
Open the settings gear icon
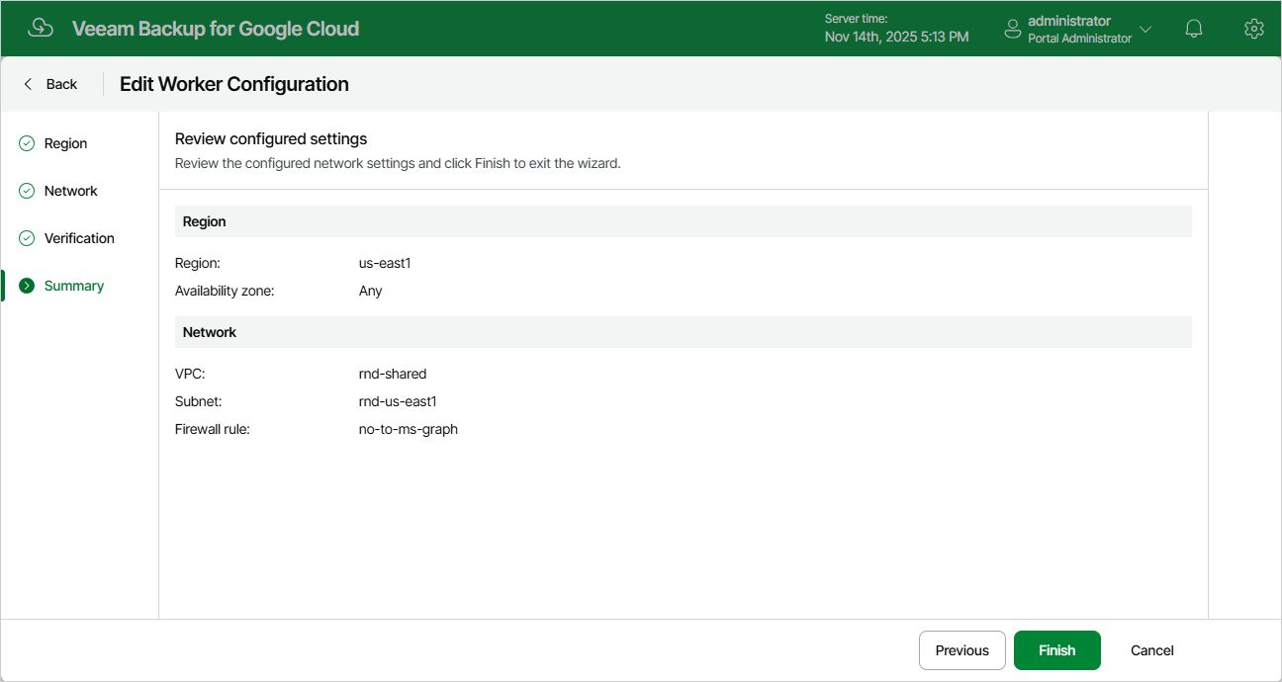point(1253,29)
